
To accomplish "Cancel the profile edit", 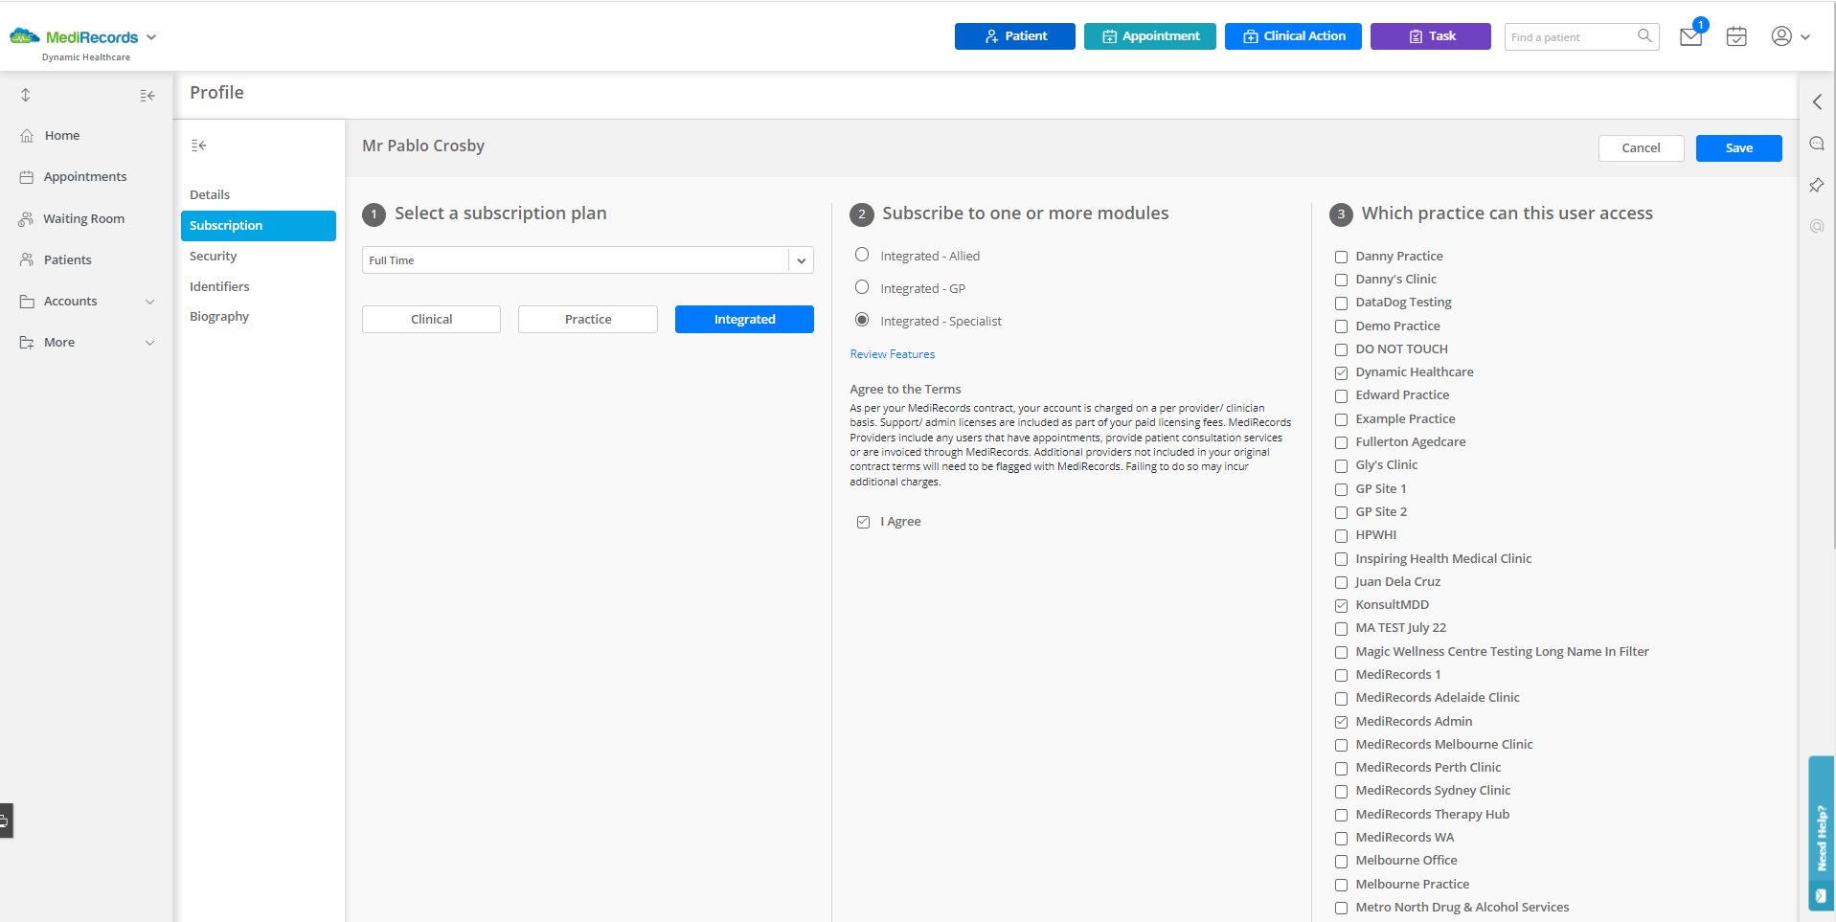I will [x=1641, y=148].
